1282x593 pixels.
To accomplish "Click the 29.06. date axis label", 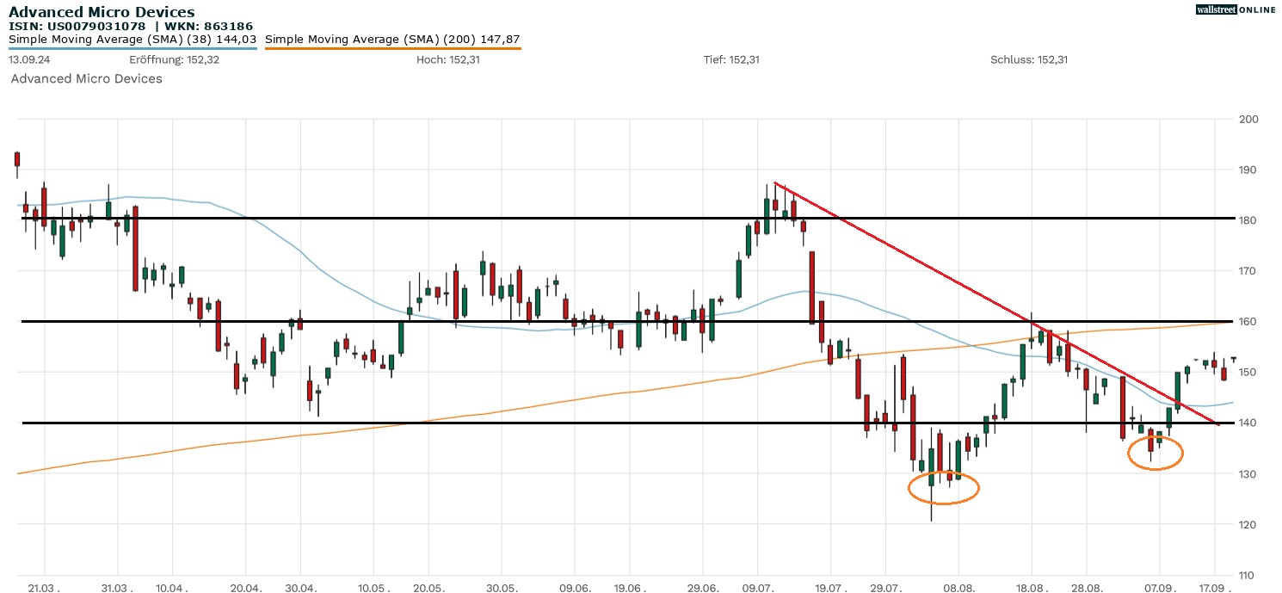I will click(703, 588).
